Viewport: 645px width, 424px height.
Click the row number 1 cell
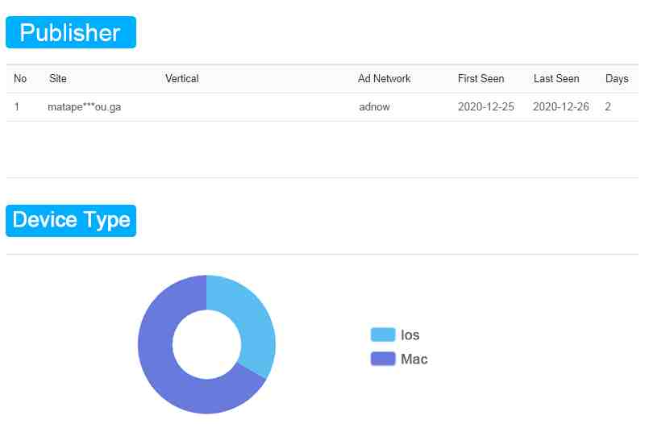[17, 107]
